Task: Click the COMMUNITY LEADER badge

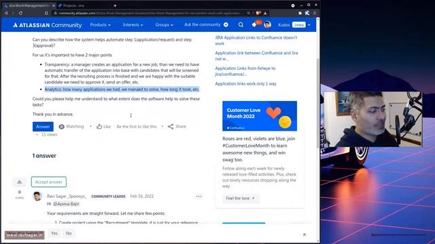Action: click(108, 197)
